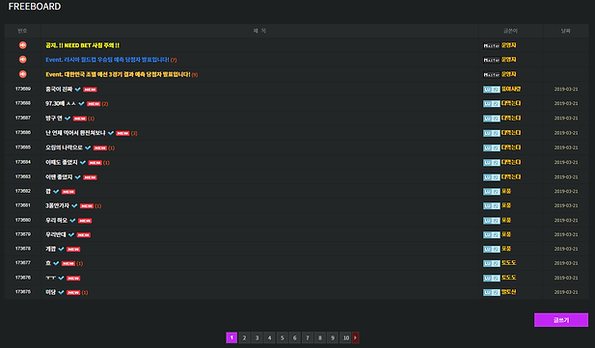595x348 pixels.
Task: Open the orange Event announcement post
Action: click(118, 74)
